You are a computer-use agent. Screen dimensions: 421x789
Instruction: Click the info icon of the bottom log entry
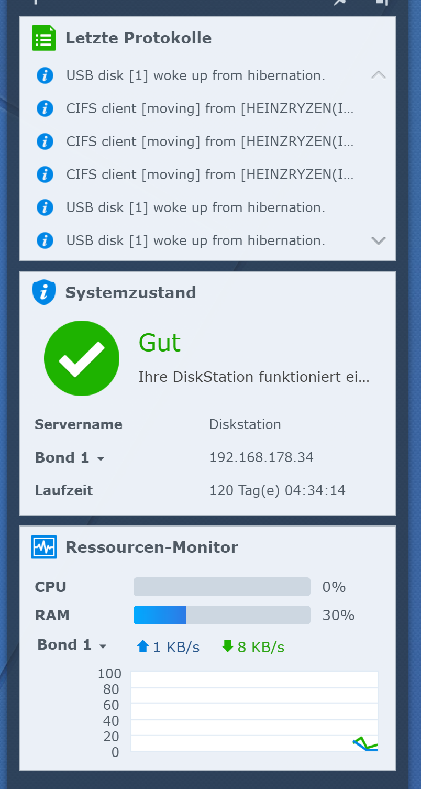45,240
